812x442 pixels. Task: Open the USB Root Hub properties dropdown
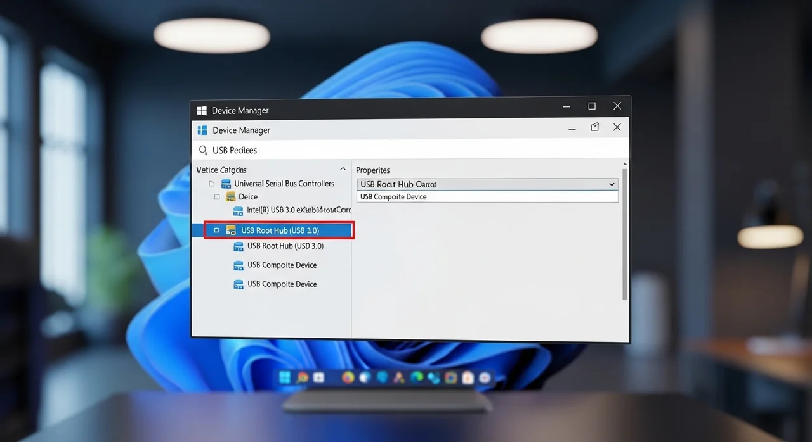point(612,184)
